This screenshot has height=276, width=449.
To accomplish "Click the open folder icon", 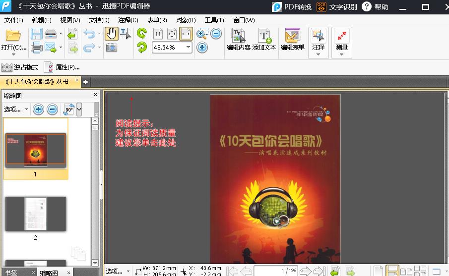I will (x=13, y=36).
